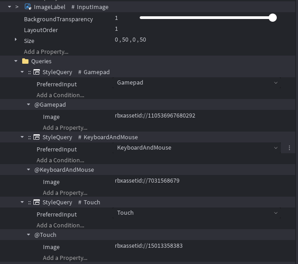Click the BackgroundTransparency slider handle
The image size is (298, 264).
(272, 18)
